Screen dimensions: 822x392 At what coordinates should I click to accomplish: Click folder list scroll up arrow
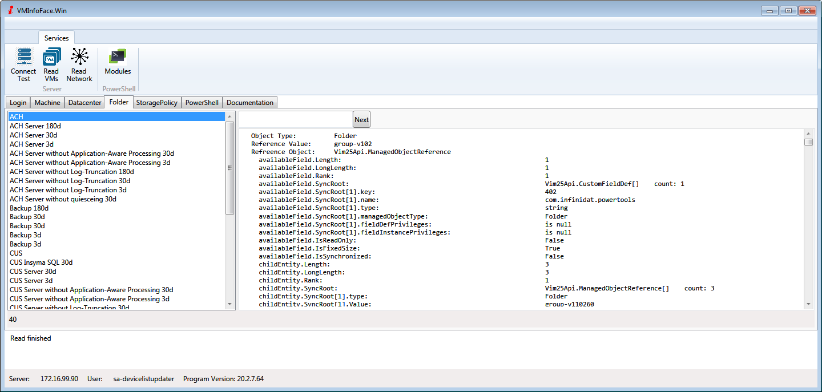230,116
